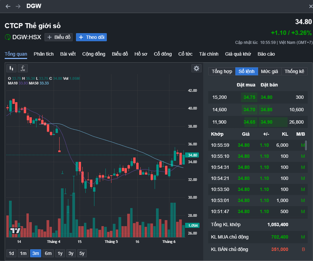Select the 10:53:01 matched trade row
Image resolution: width=313 pixels, height=261 pixels.
258,200
